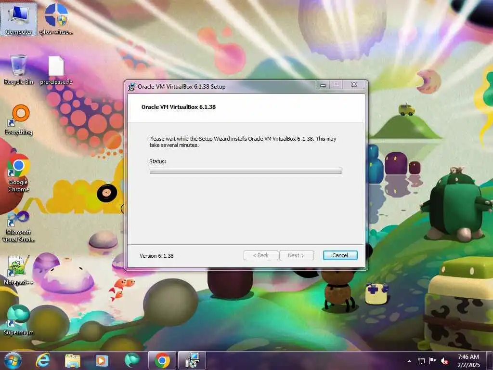Close the VirtualBox Setup window
493x370 pixels.
click(354, 85)
